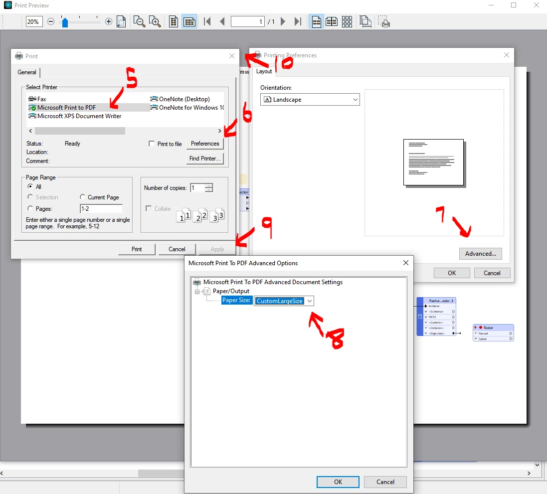Screen dimensions: 547x494
Task: Go to last page
Action: coord(298,21)
